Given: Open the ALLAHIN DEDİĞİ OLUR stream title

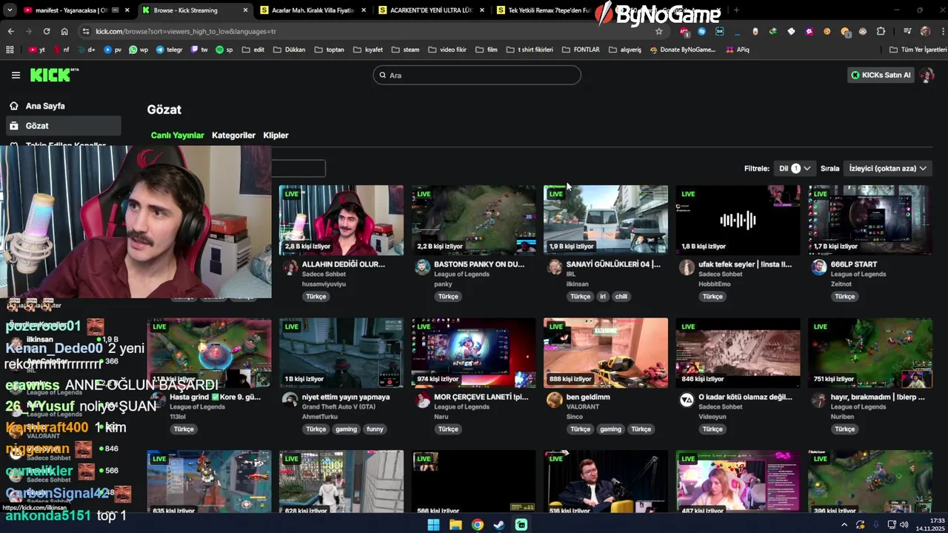Looking at the screenshot, I should click(x=343, y=264).
